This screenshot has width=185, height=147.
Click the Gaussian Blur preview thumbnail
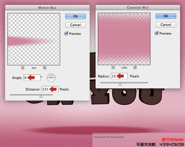(124, 39)
